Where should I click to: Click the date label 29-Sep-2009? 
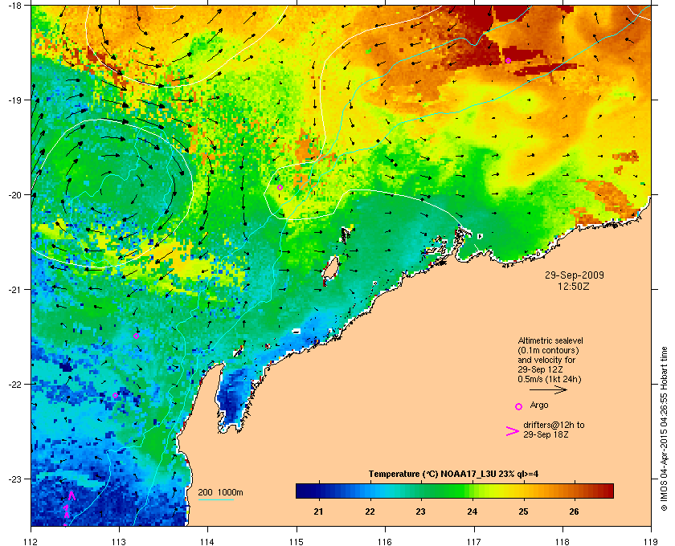575,275
